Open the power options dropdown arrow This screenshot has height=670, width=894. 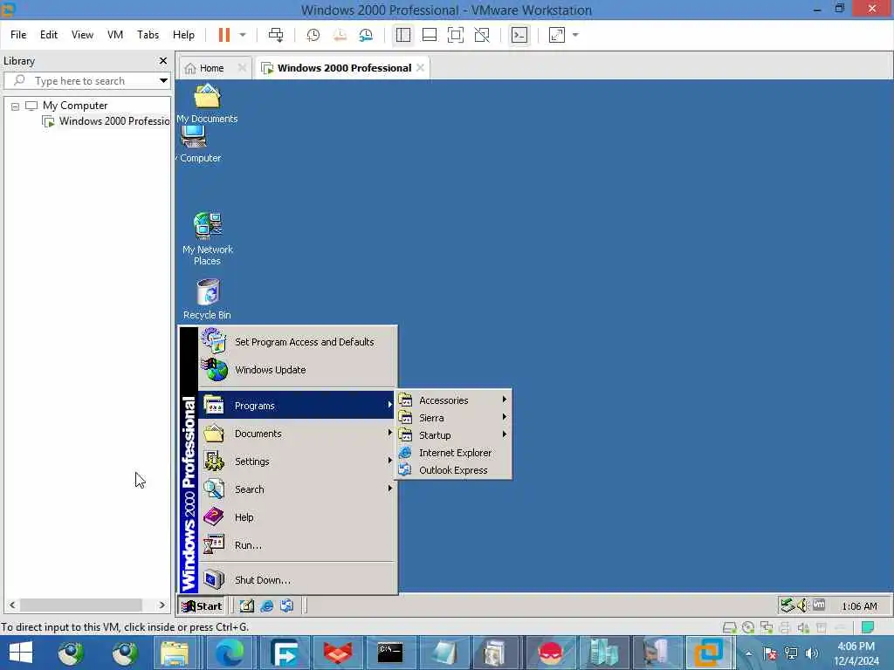pyautogui.click(x=243, y=35)
